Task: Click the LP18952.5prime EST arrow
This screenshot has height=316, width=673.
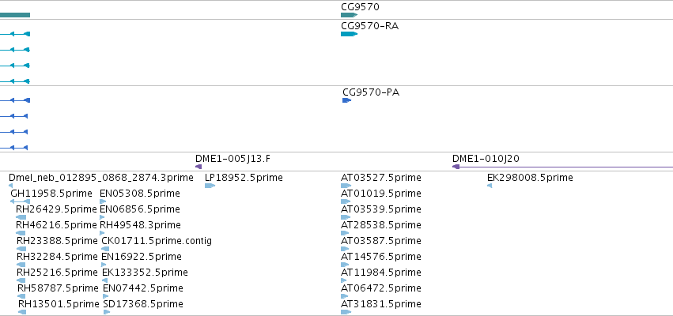Action: point(210,186)
